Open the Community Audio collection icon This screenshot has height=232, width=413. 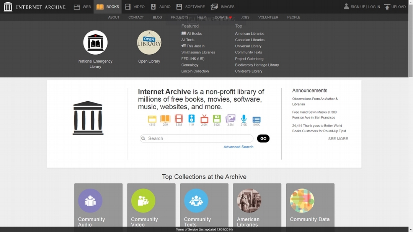point(90,201)
